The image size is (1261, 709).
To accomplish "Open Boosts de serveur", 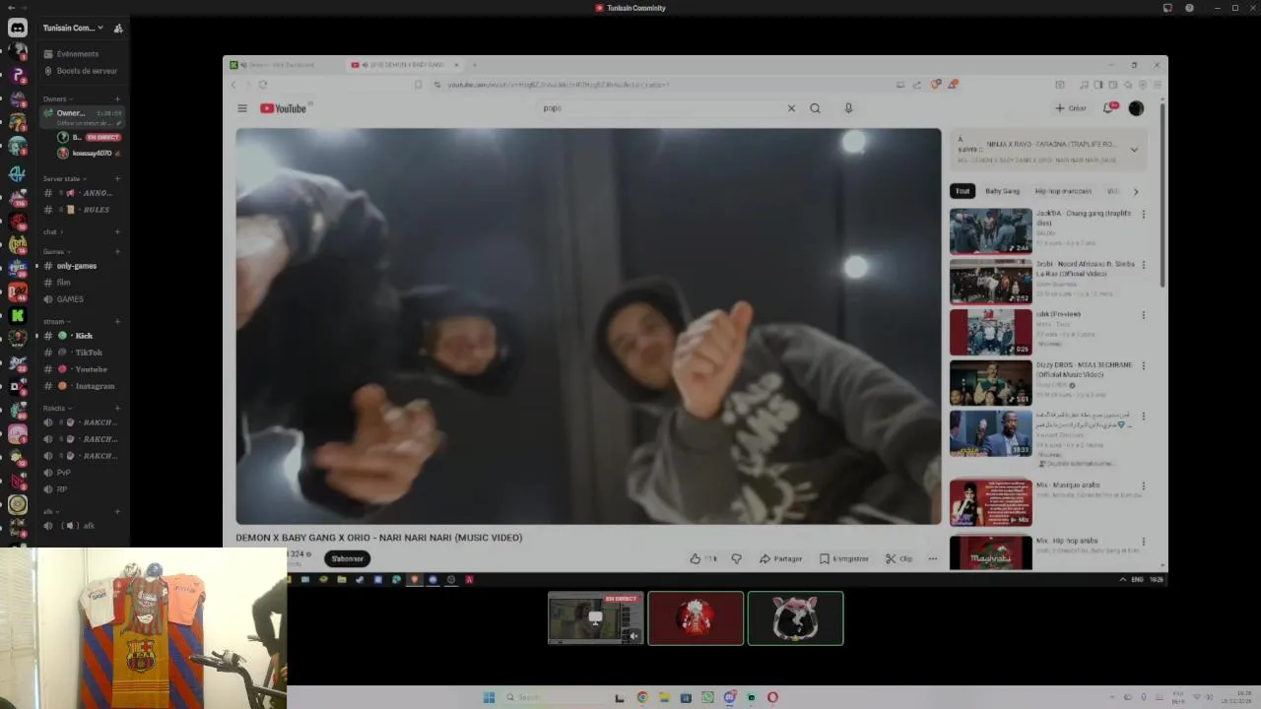I will [x=82, y=71].
